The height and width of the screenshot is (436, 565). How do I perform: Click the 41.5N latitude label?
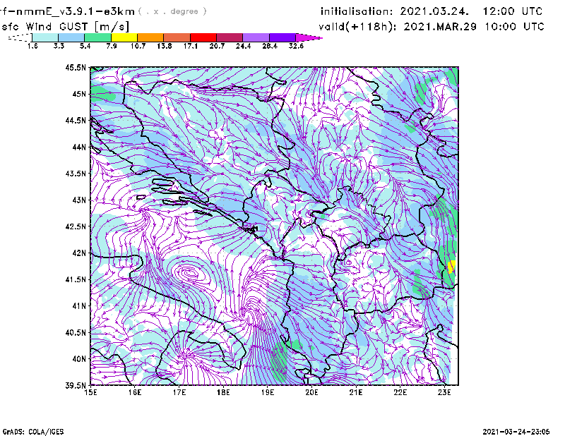(76, 279)
